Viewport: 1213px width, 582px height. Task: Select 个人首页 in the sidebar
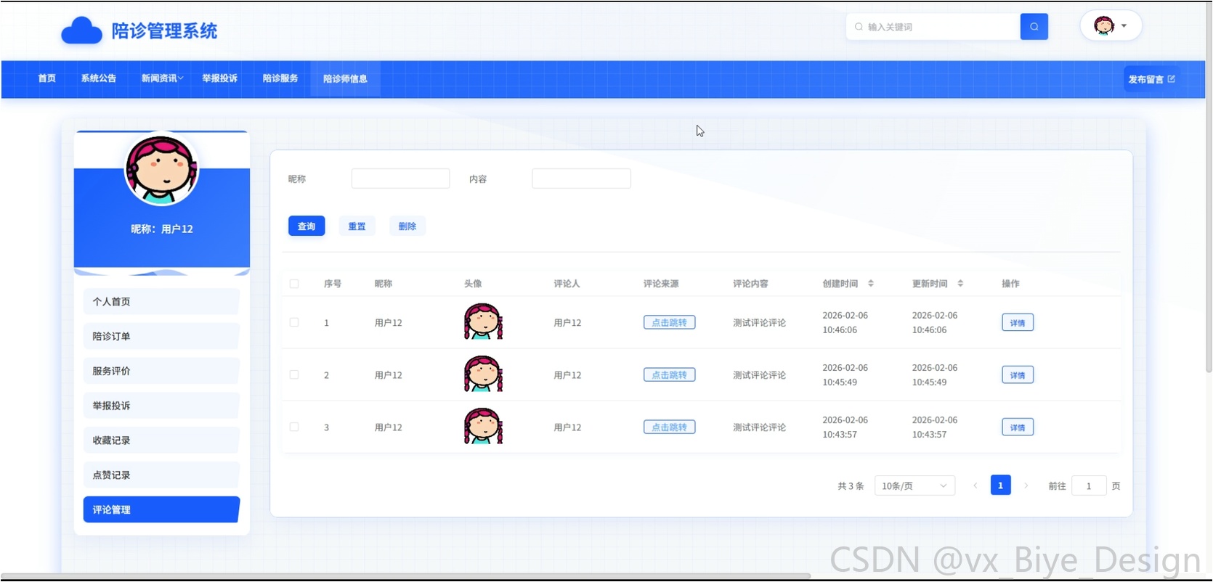tap(161, 301)
